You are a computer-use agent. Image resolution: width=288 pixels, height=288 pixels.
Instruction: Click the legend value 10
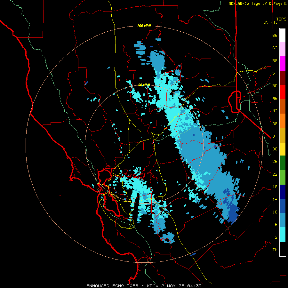275,212
